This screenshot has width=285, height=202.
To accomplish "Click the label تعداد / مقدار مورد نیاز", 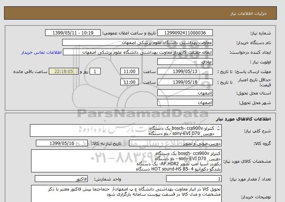I will pos(250,179).
